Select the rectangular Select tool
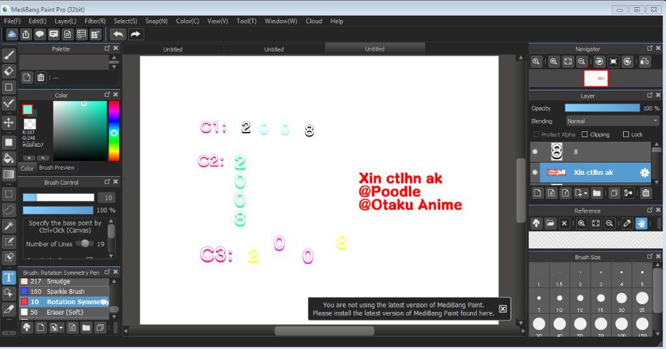Image resolution: width=666 pixels, height=349 pixels. [x=8, y=194]
